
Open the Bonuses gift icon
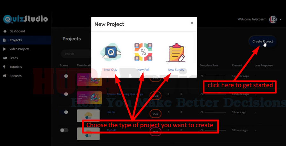coord(5,76)
